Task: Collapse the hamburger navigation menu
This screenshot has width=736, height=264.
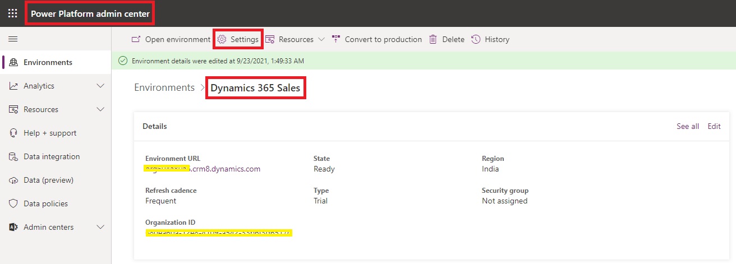Action: point(12,39)
